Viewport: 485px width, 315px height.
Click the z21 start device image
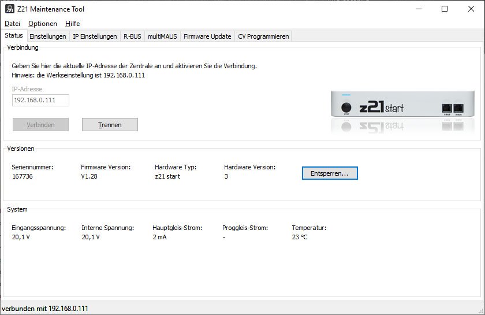[x=402, y=112]
